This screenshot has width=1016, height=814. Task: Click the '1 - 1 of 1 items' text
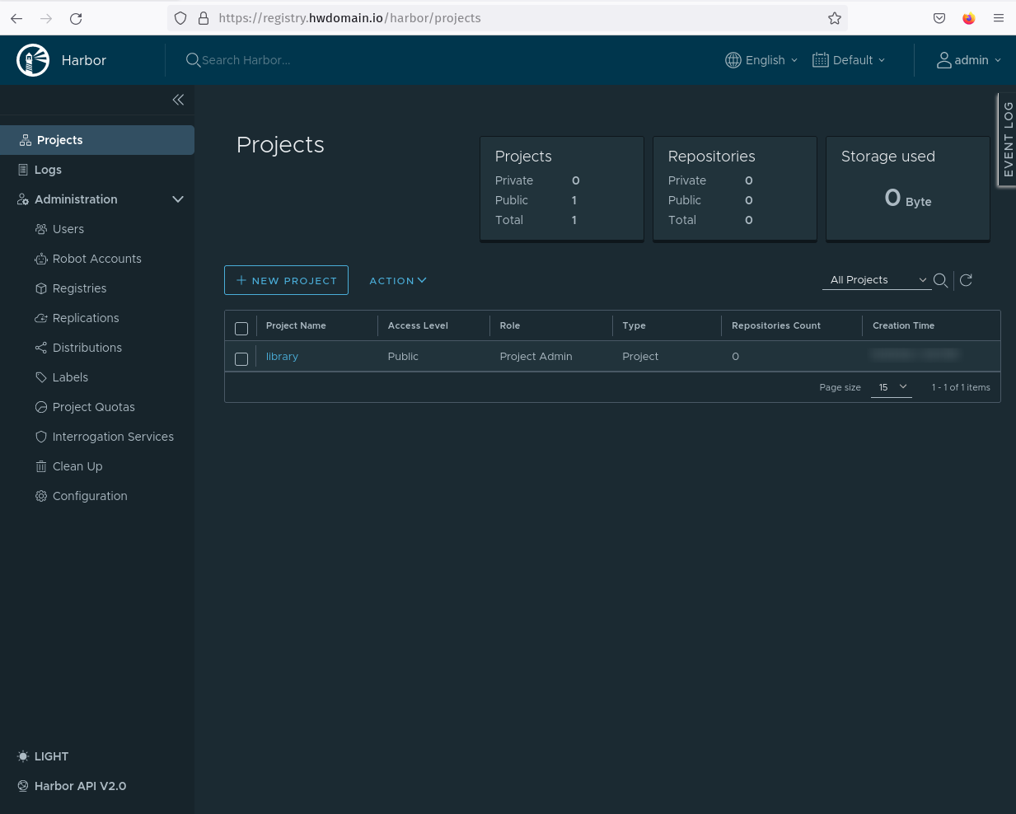click(x=961, y=387)
